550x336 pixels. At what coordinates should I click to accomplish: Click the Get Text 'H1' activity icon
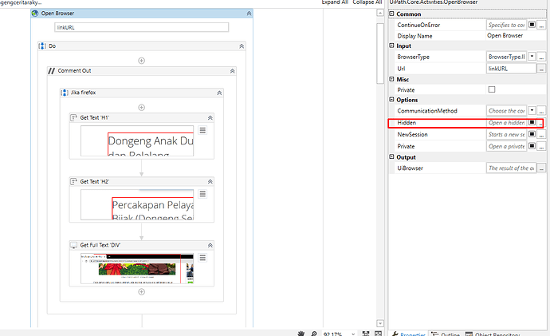[73, 117]
